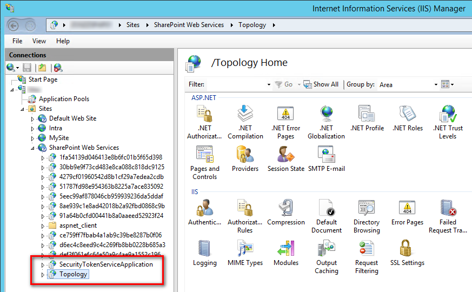Open the SSL Settings feature
The image size is (472, 292).
(407, 249)
